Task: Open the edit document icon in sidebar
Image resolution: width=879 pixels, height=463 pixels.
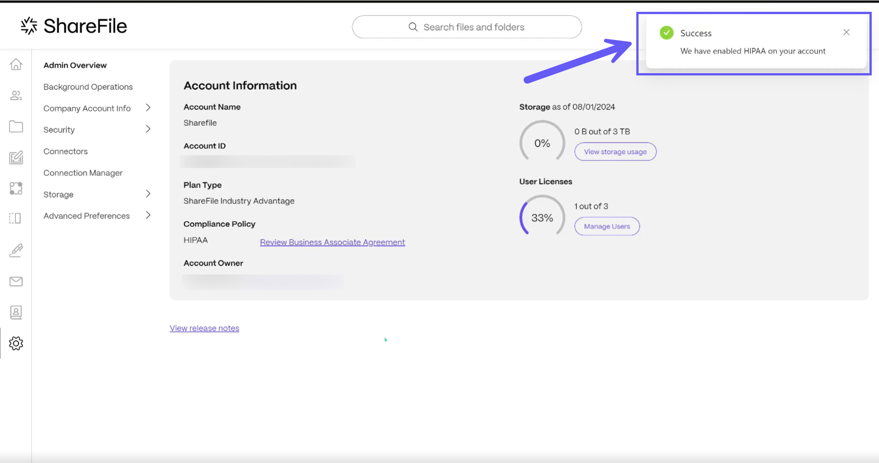Action: tap(16, 157)
